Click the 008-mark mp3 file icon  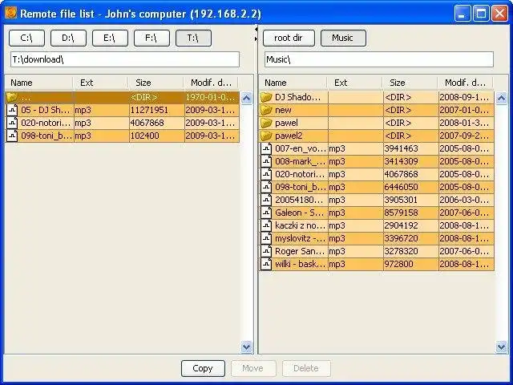coord(266,161)
